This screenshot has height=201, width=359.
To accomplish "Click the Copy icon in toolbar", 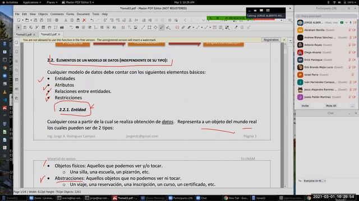I will [x=72, y=20].
